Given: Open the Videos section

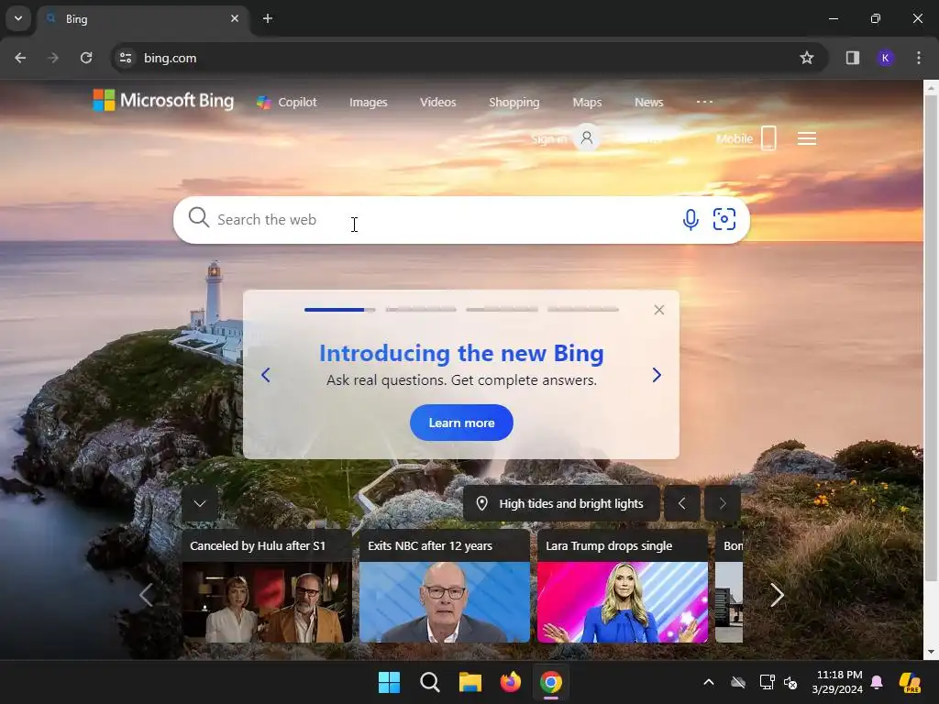Looking at the screenshot, I should [x=437, y=103].
